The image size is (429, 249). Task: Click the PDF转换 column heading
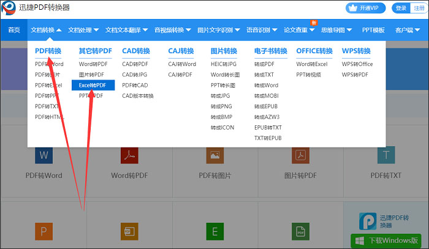pos(48,51)
